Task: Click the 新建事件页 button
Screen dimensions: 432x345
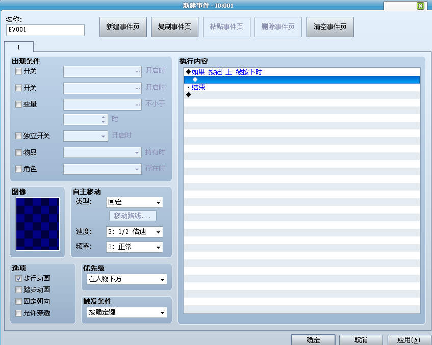Action: point(123,26)
